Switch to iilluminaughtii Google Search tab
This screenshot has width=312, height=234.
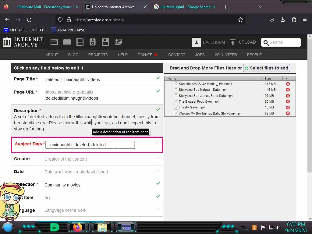pos(186,7)
